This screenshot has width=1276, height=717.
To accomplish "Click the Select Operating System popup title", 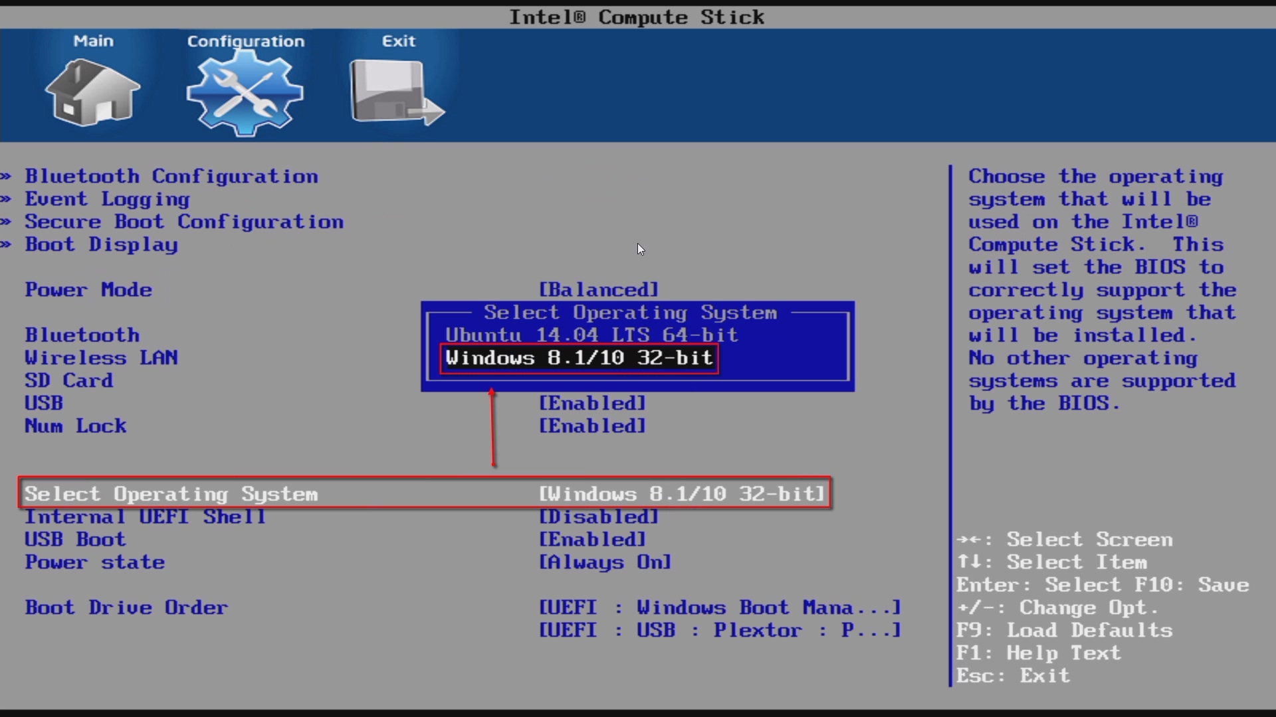I will coord(630,313).
